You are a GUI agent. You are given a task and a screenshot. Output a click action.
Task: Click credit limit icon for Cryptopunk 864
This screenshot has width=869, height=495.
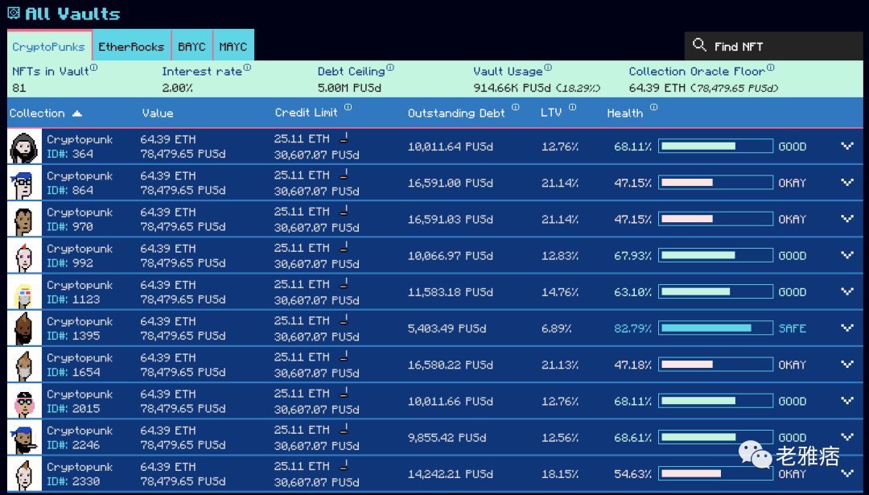point(344,175)
